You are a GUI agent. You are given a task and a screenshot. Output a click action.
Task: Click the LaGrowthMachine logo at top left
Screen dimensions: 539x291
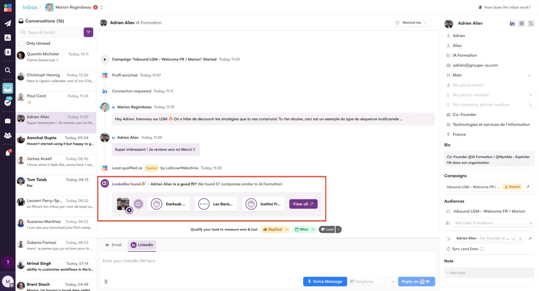(x=8, y=7)
